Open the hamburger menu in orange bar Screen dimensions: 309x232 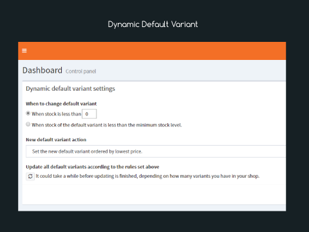click(24, 51)
